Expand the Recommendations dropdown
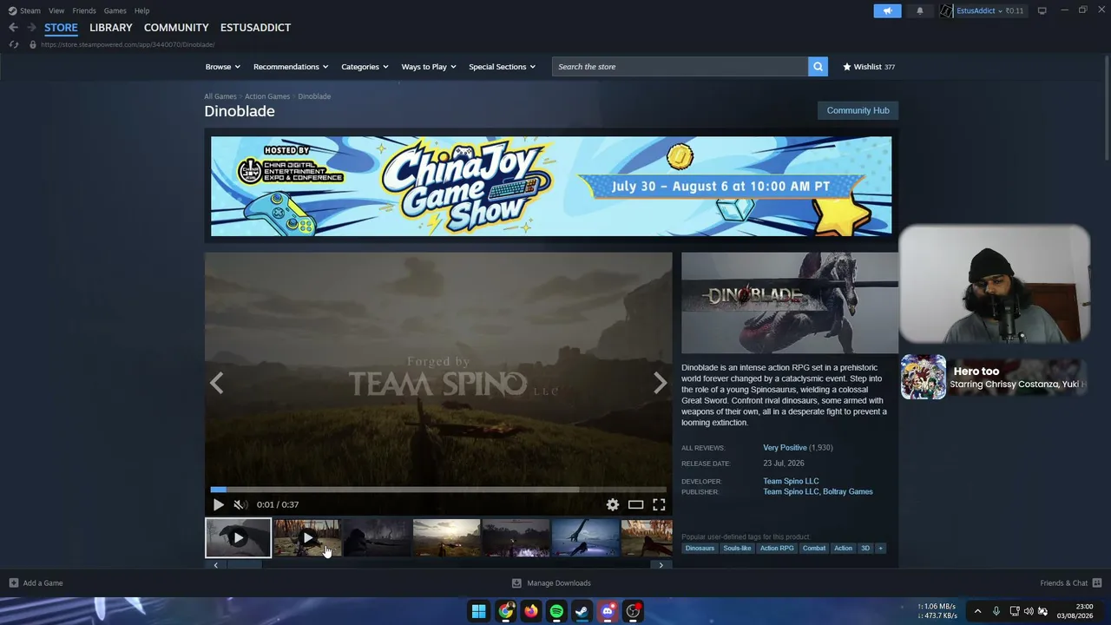The image size is (1111, 625). point(291,67)
